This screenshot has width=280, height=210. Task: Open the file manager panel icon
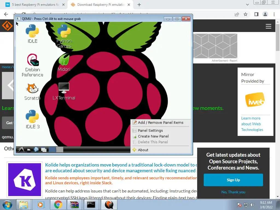point(29,150)
